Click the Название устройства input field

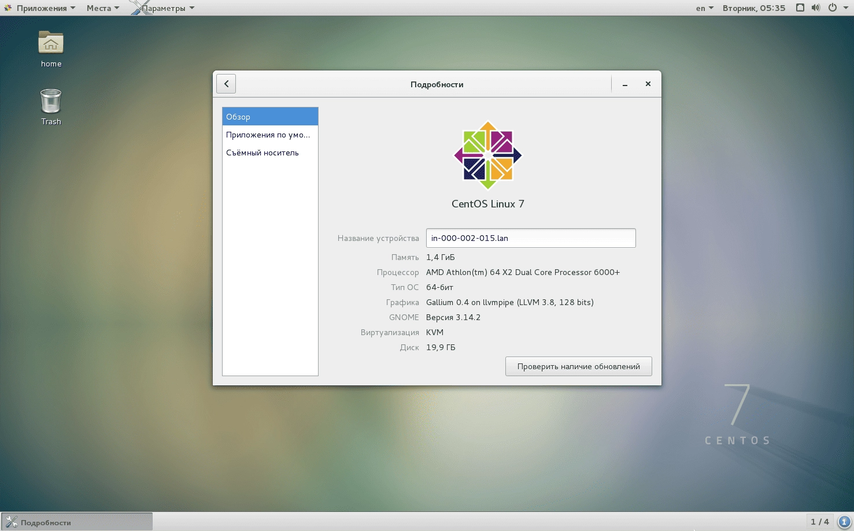pos(531,238)
